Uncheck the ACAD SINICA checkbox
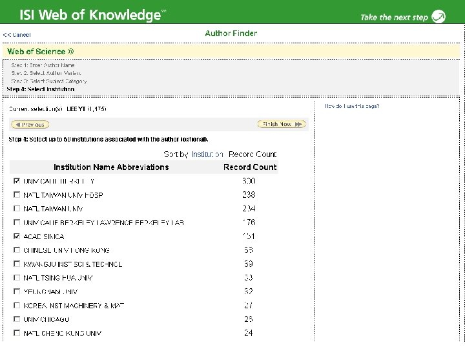 [17, 237]
